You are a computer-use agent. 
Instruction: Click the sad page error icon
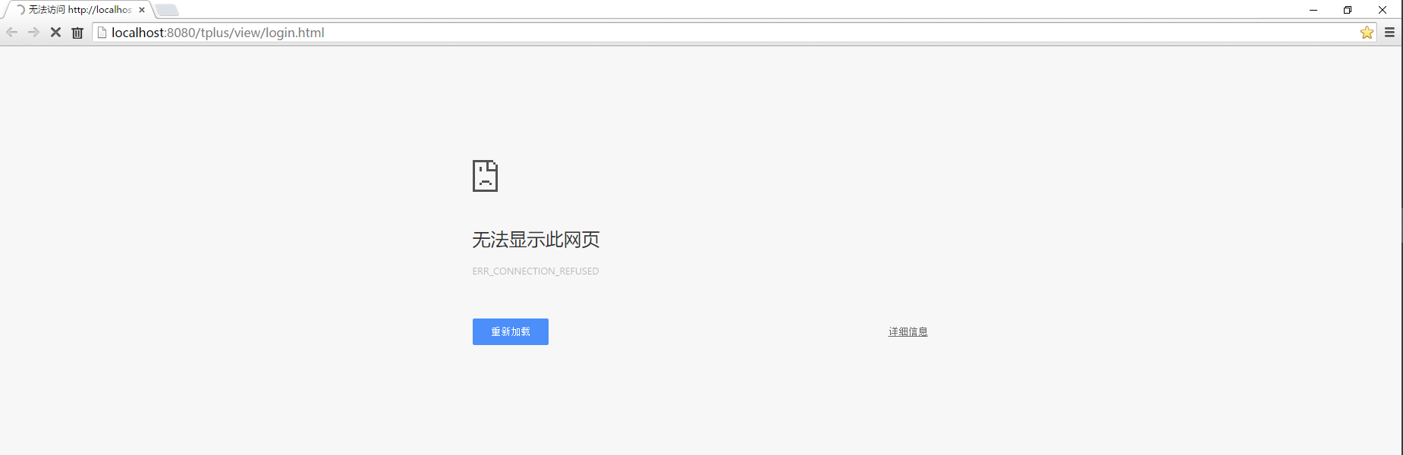(485, 176)
